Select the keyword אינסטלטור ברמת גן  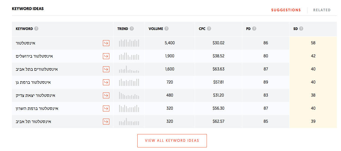pyautogui.click(x=33, y=82)
